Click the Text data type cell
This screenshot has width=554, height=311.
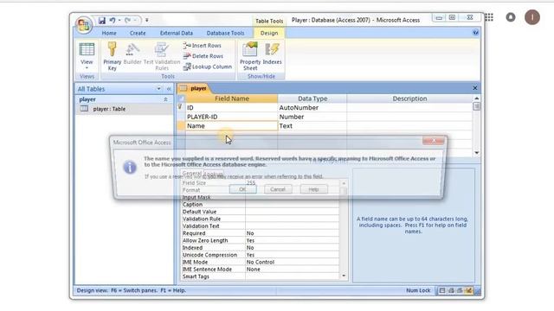tap(312, 126)
